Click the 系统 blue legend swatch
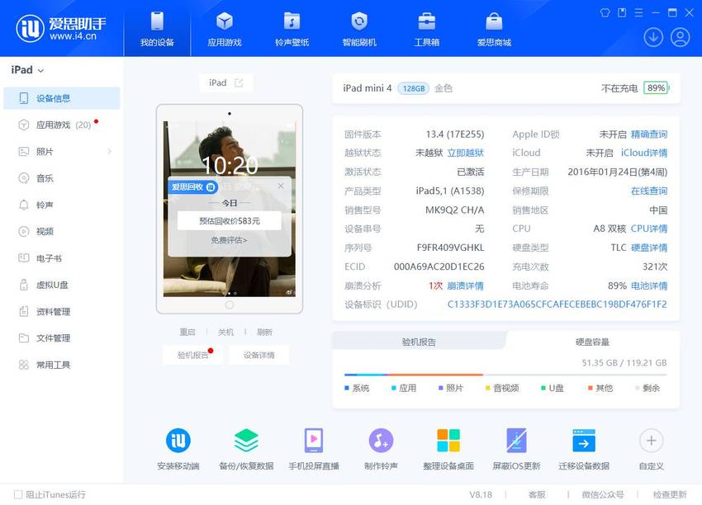Image resolution: width=702 pixels, height=505 pixels. click(347, 388)
